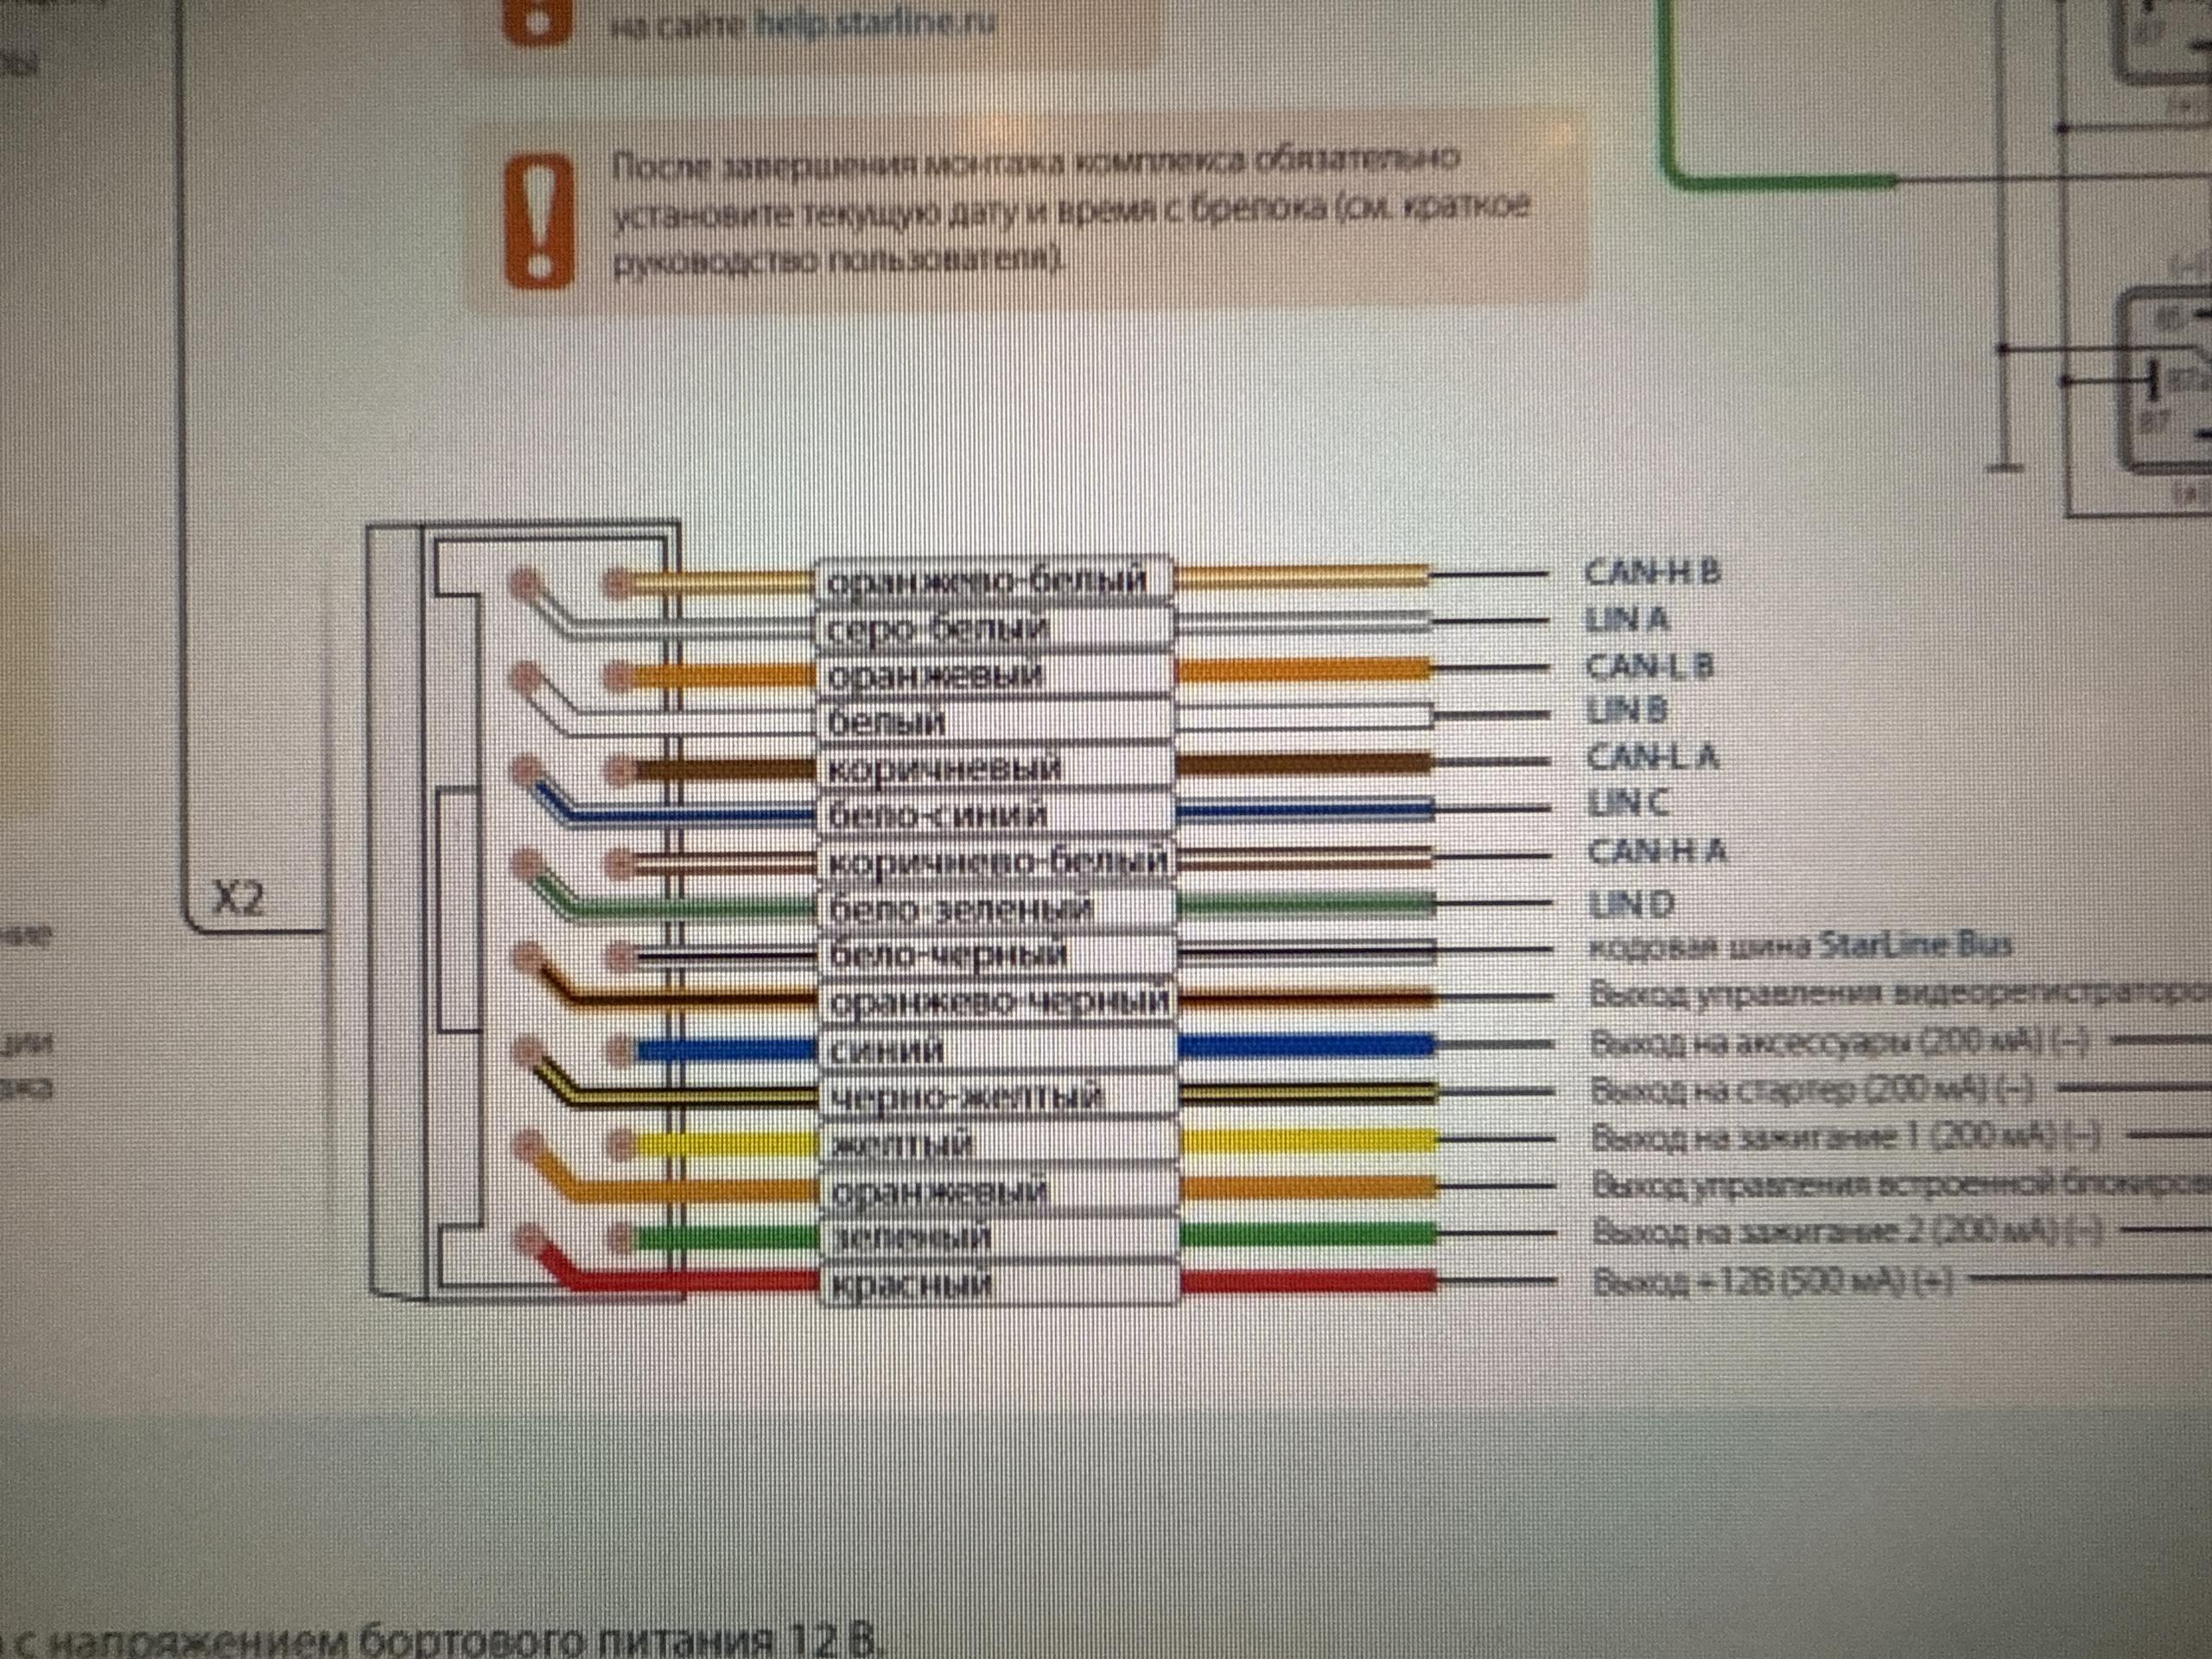Viewport: 2212px width, 1659px height.
Task: Select the белый wire label
Action: coord(995,720)
